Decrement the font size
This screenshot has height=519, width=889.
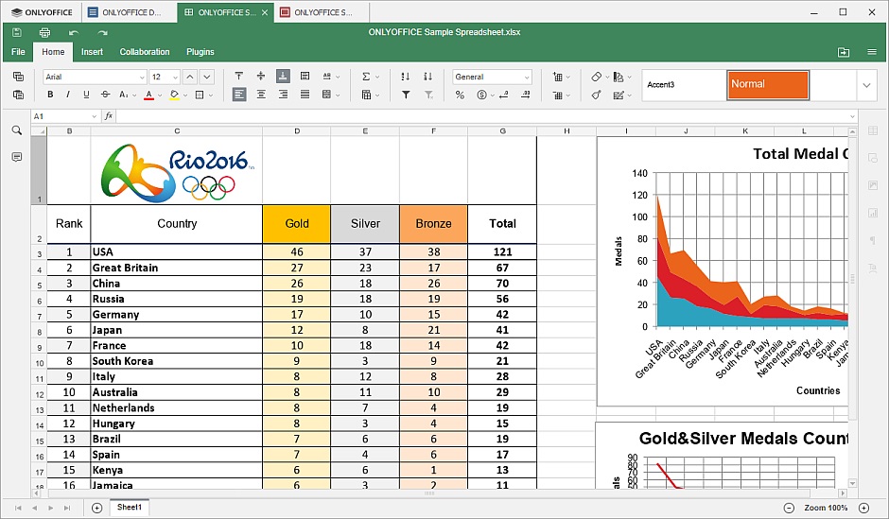click(x=207, y=77)
